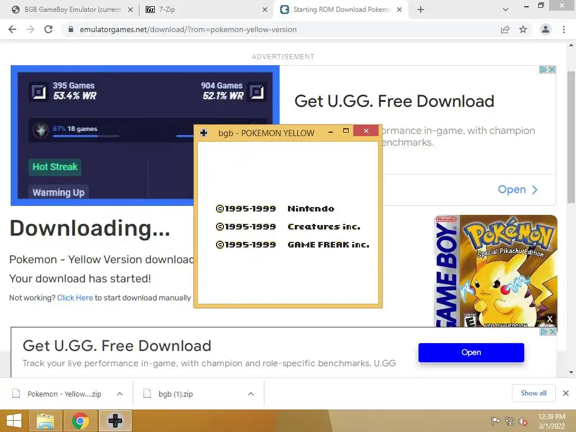Open a new browser tab
The width and height of the screenshot is (576, 432).
pos(421,10)
